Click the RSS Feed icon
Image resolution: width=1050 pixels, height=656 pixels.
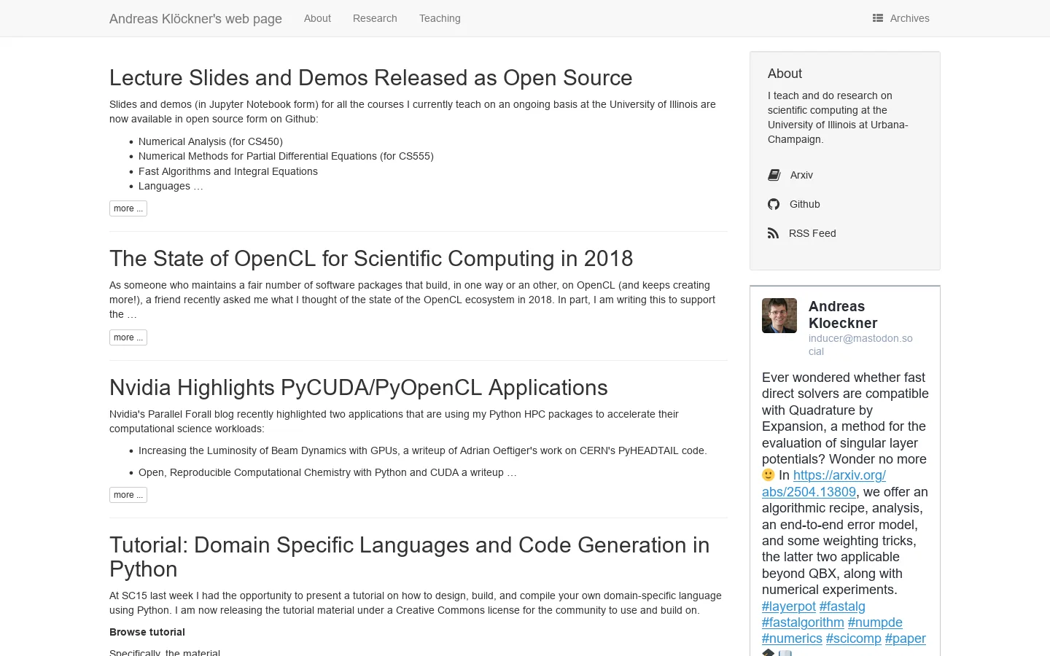773,233
